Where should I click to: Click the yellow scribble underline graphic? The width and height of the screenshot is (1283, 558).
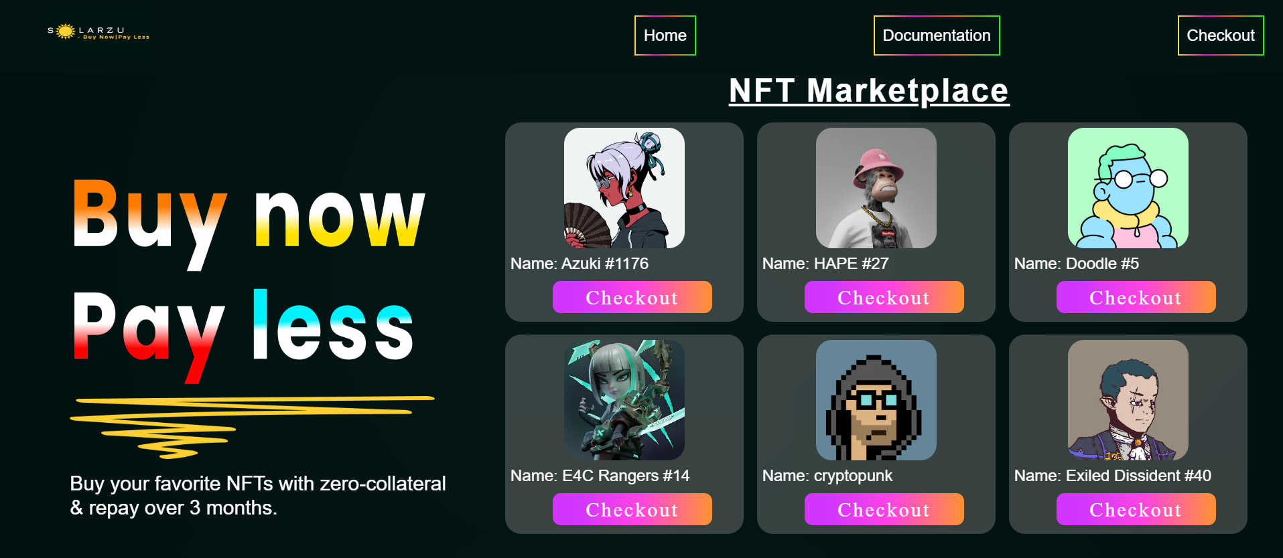tap(252, 427)
